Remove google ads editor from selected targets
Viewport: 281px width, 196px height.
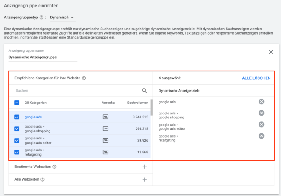point(262,125)
